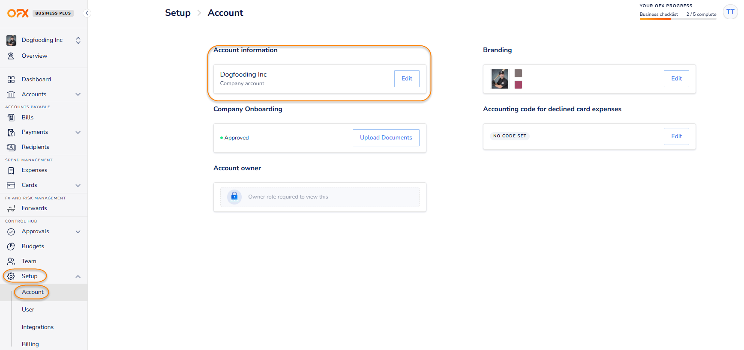Click the Forwards icon
744x350 pixels.
pyautogui.click(x=11, y=208)
